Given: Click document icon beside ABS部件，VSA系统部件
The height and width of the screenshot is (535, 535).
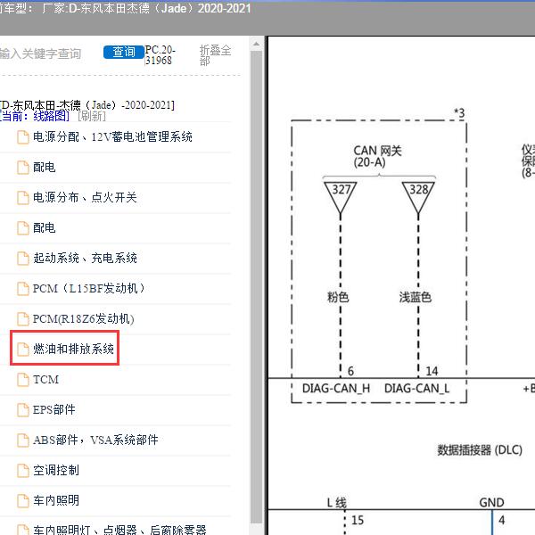Looking at the screenshot, I should [x=23, y=440].
